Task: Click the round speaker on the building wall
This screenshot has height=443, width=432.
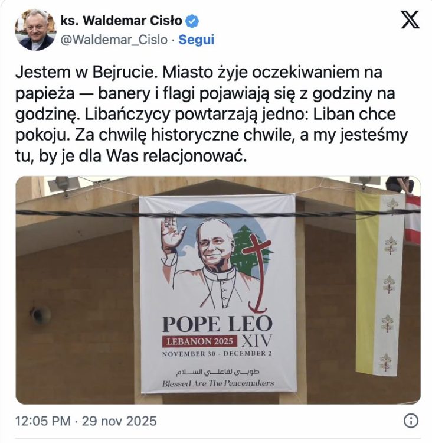Action: pos(40,314)
